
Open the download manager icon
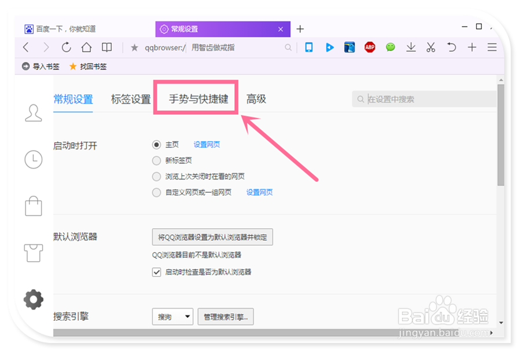coord(411,47)
